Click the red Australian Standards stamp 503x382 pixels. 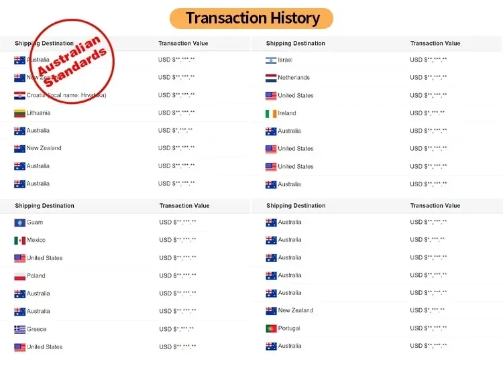click(72, 62)
